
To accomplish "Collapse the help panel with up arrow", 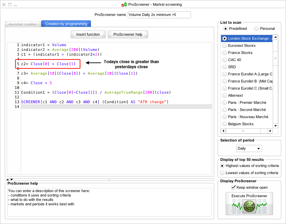I will pos(7,179).
